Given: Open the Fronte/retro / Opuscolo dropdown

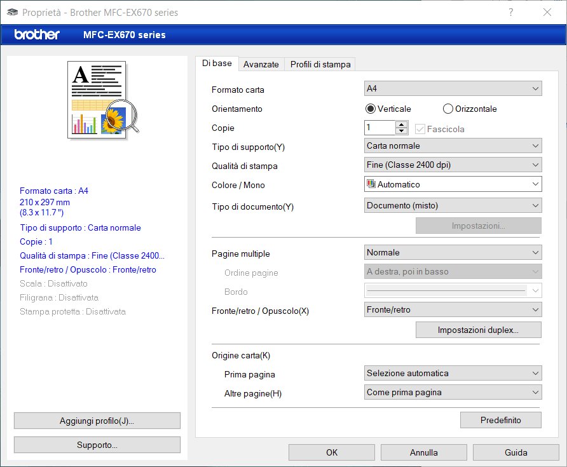Looking at the screenshot, I should click(453, 309).
